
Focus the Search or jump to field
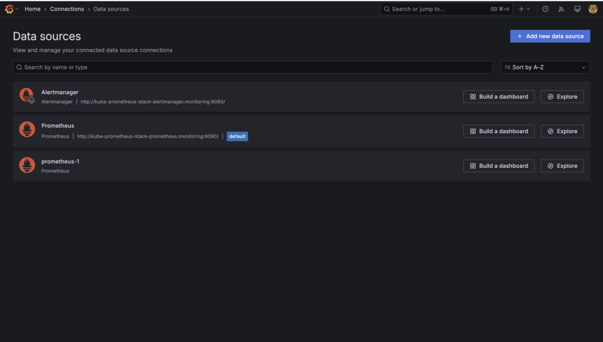[446, 9]
